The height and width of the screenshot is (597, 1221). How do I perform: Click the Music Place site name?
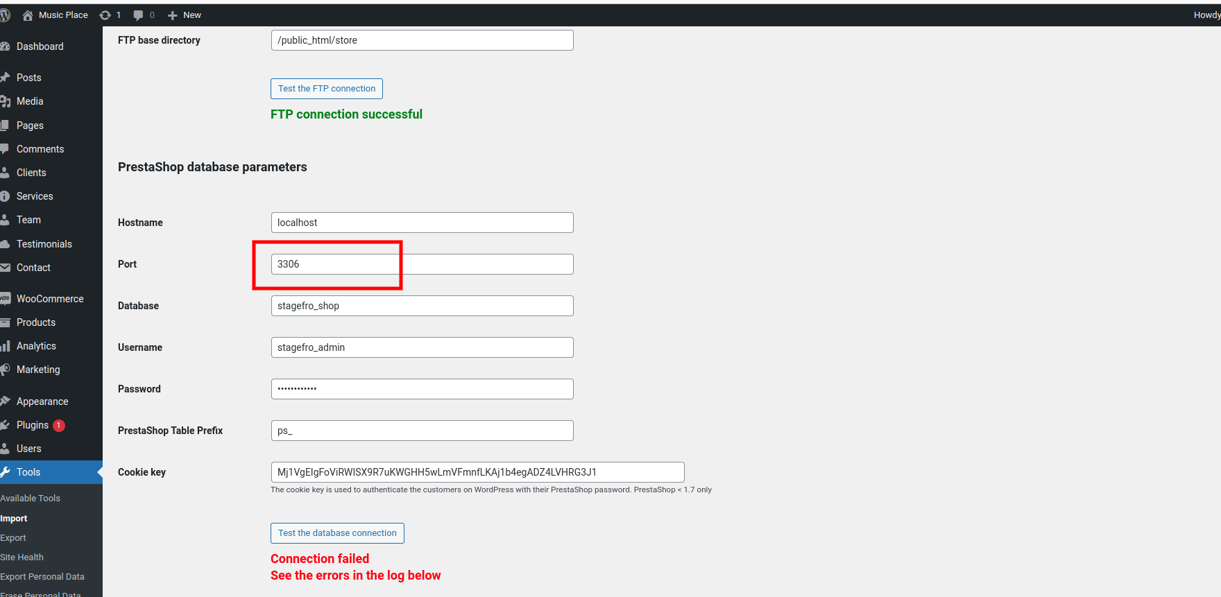pyautogui.click(x=63, y=15)
